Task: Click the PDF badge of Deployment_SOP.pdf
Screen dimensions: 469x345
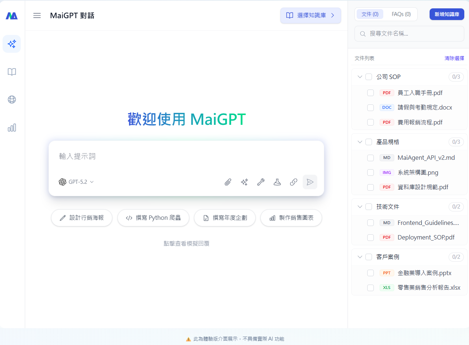Action: tap(387, 237)
